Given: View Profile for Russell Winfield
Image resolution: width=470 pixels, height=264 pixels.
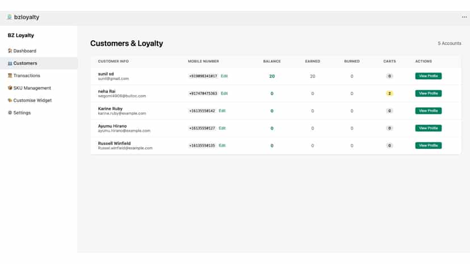Looking at the screenshot, I should click(429, 146).
